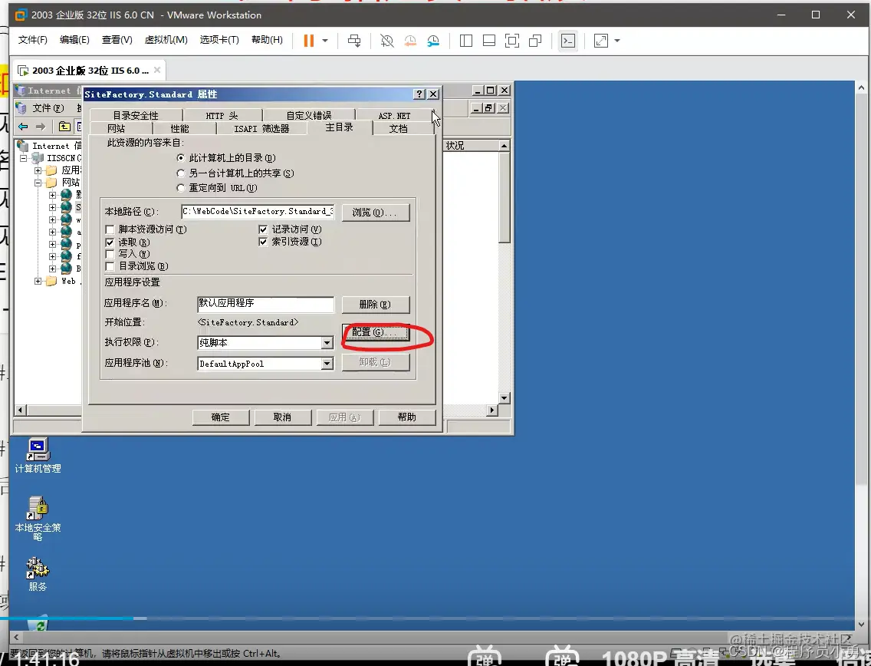Collapse the 网站 folder in IIS tree
Viewport: 871px width, 666px height.
[38, 183]
